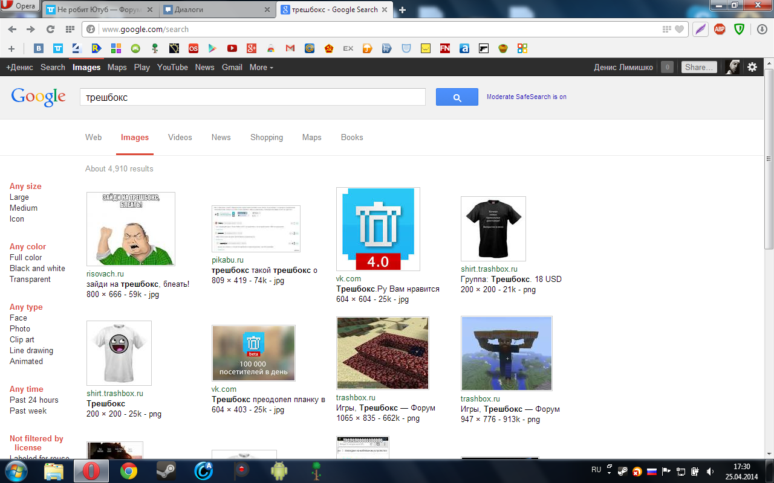Screen dimensions: 774x483
Task: Open Play in the Google bar
Action: [142, 67]
